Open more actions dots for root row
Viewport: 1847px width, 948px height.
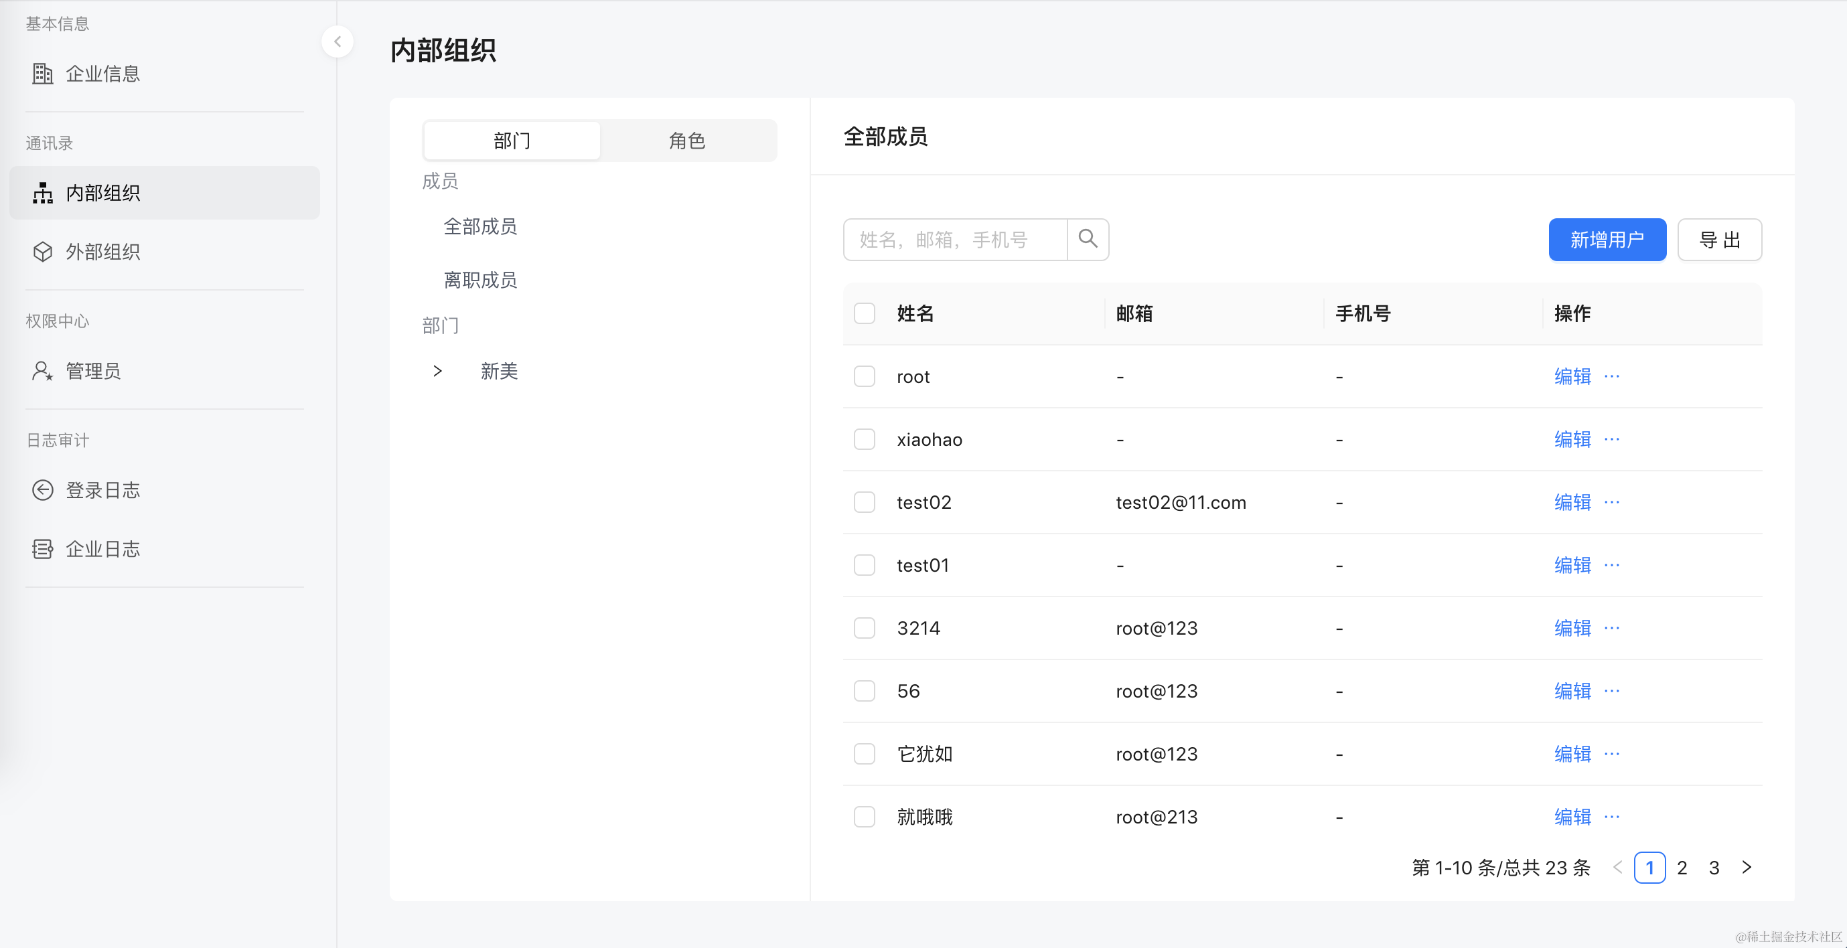click(1611, 376)
